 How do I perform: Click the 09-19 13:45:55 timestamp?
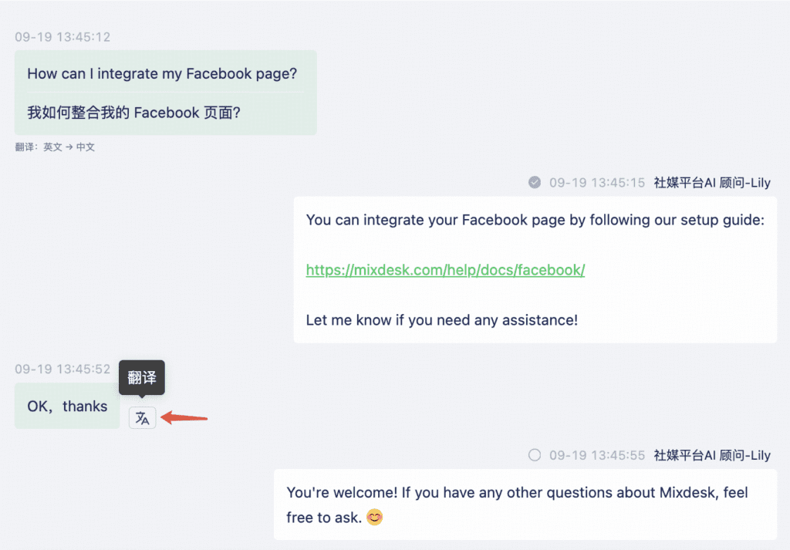coord(596,455)
